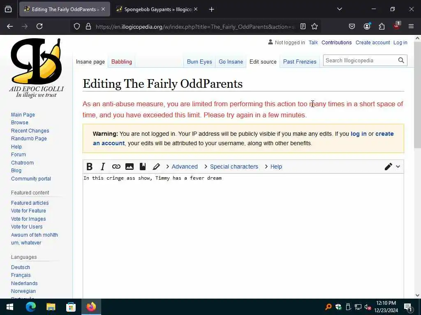The height and width of the screenshot is (315, 421).
Task: Open the Firefox account icon
Action: point(367,26)
